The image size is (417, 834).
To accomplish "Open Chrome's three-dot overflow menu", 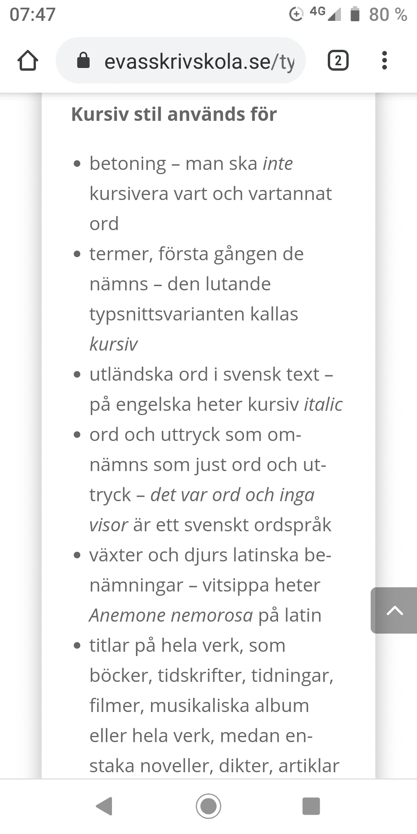I will coord(384,61).
